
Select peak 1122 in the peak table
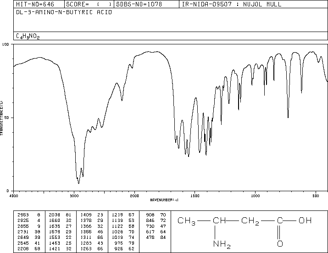tap(117, 226)
